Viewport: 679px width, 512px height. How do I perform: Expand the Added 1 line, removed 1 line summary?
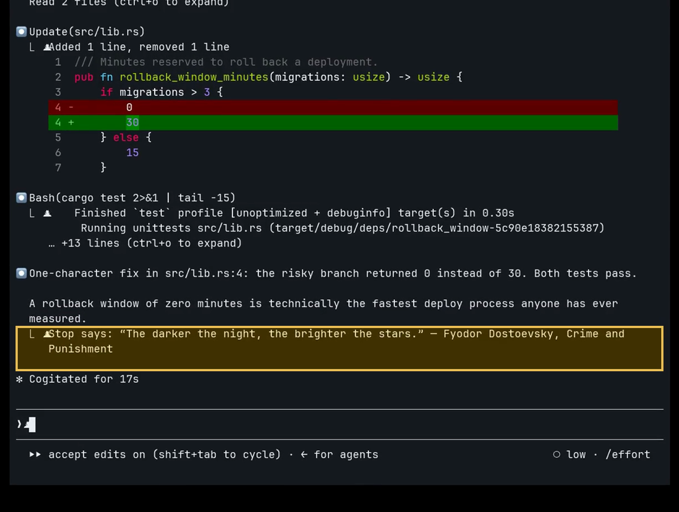139,47
